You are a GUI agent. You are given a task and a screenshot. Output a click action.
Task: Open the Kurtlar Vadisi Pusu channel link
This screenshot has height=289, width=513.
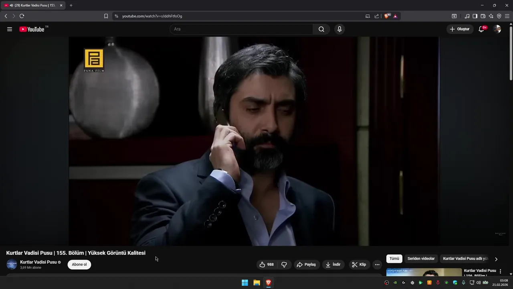pyautogui.click(x=38, y=262)
